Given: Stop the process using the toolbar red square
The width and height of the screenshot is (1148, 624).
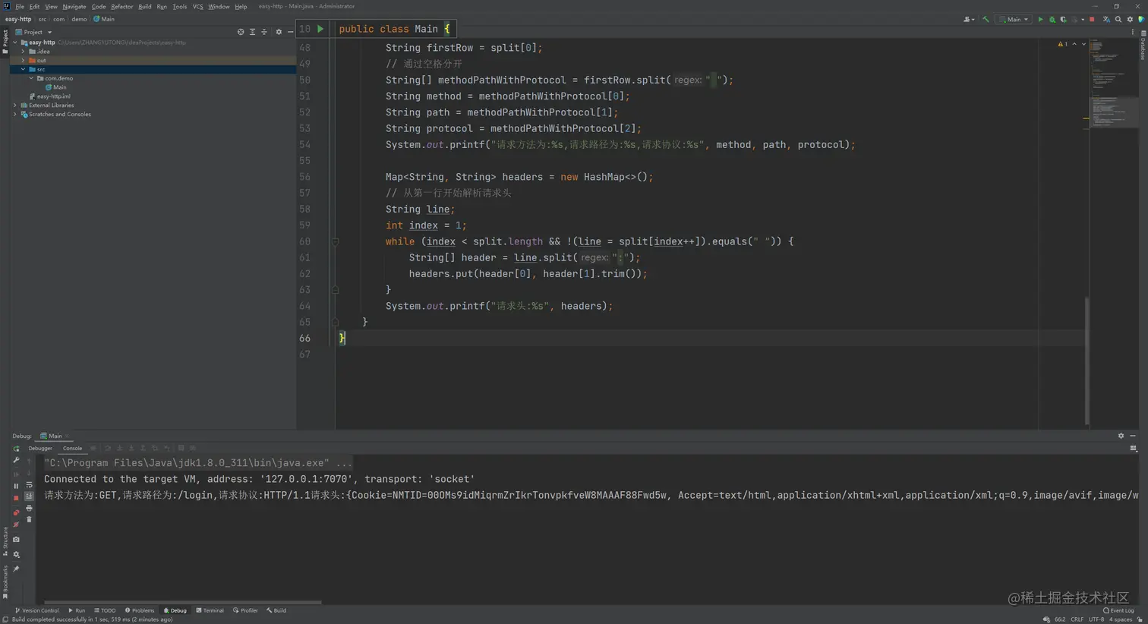Looking at the screenshot, I should 1092,20.
